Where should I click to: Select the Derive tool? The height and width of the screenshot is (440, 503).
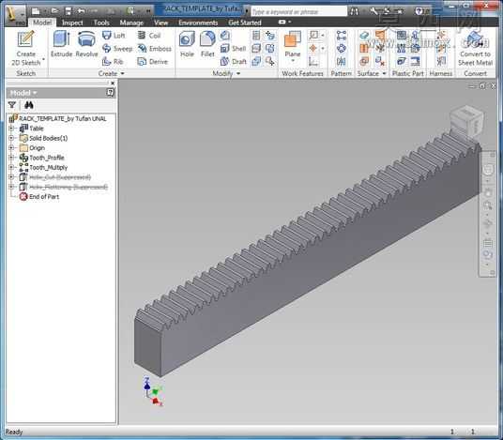tap(152, 61)
